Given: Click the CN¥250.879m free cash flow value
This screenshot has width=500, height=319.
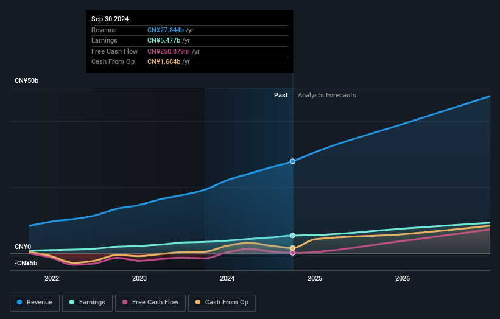Looking at the screenshot, I should click(168, 51).
